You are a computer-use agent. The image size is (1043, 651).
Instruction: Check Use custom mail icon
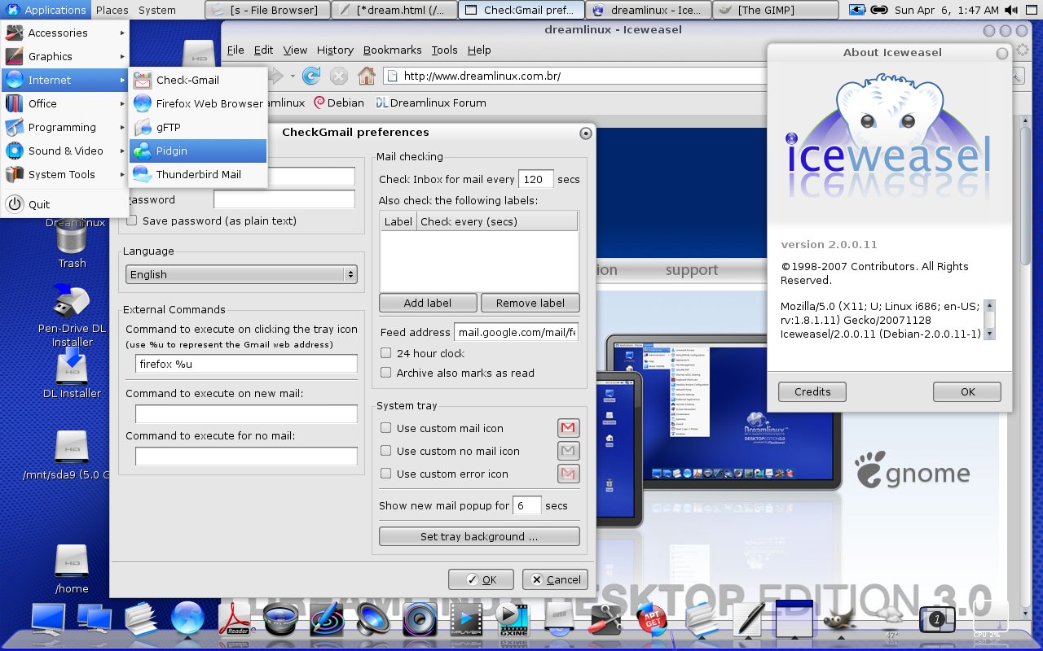click(x=386, y=428)
